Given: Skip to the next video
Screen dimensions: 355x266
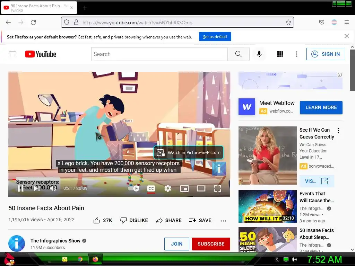Looking at the screenshot, I should pos(37,188).
